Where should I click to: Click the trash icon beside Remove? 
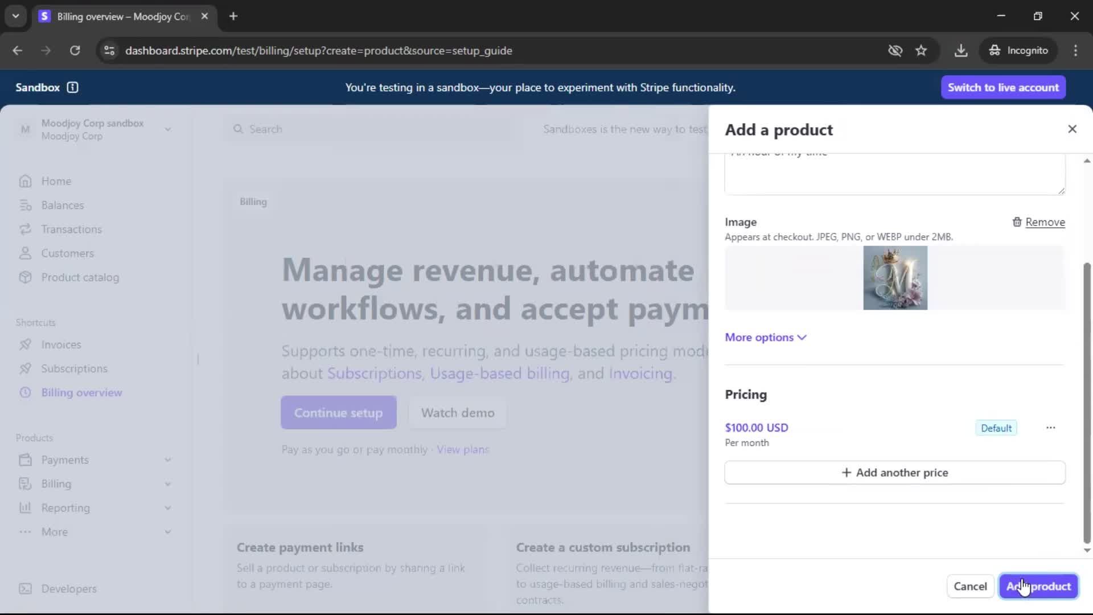coord(1017,222)
